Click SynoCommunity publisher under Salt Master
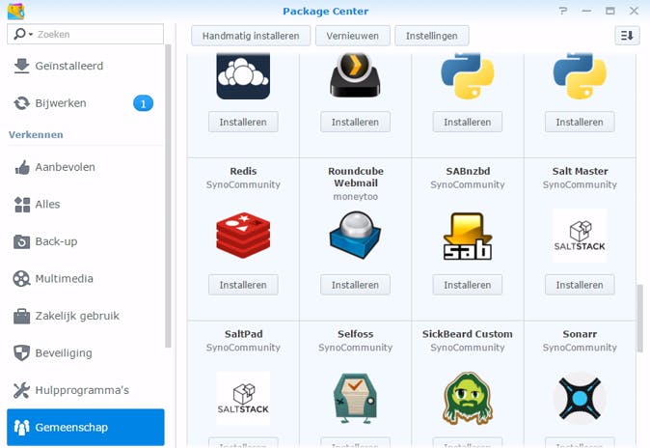 580,184
